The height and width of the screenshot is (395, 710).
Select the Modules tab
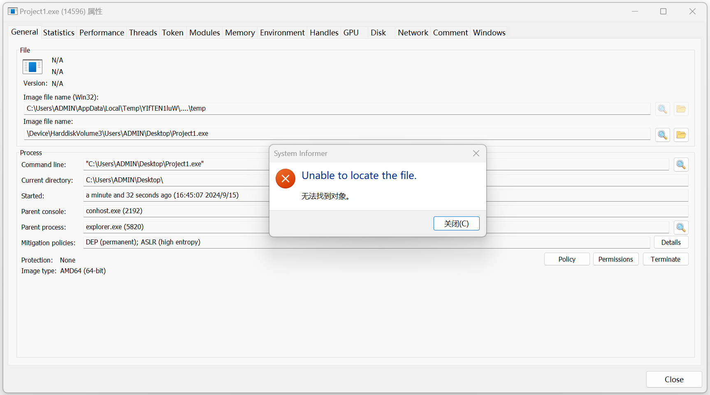(x=204, y=33)
